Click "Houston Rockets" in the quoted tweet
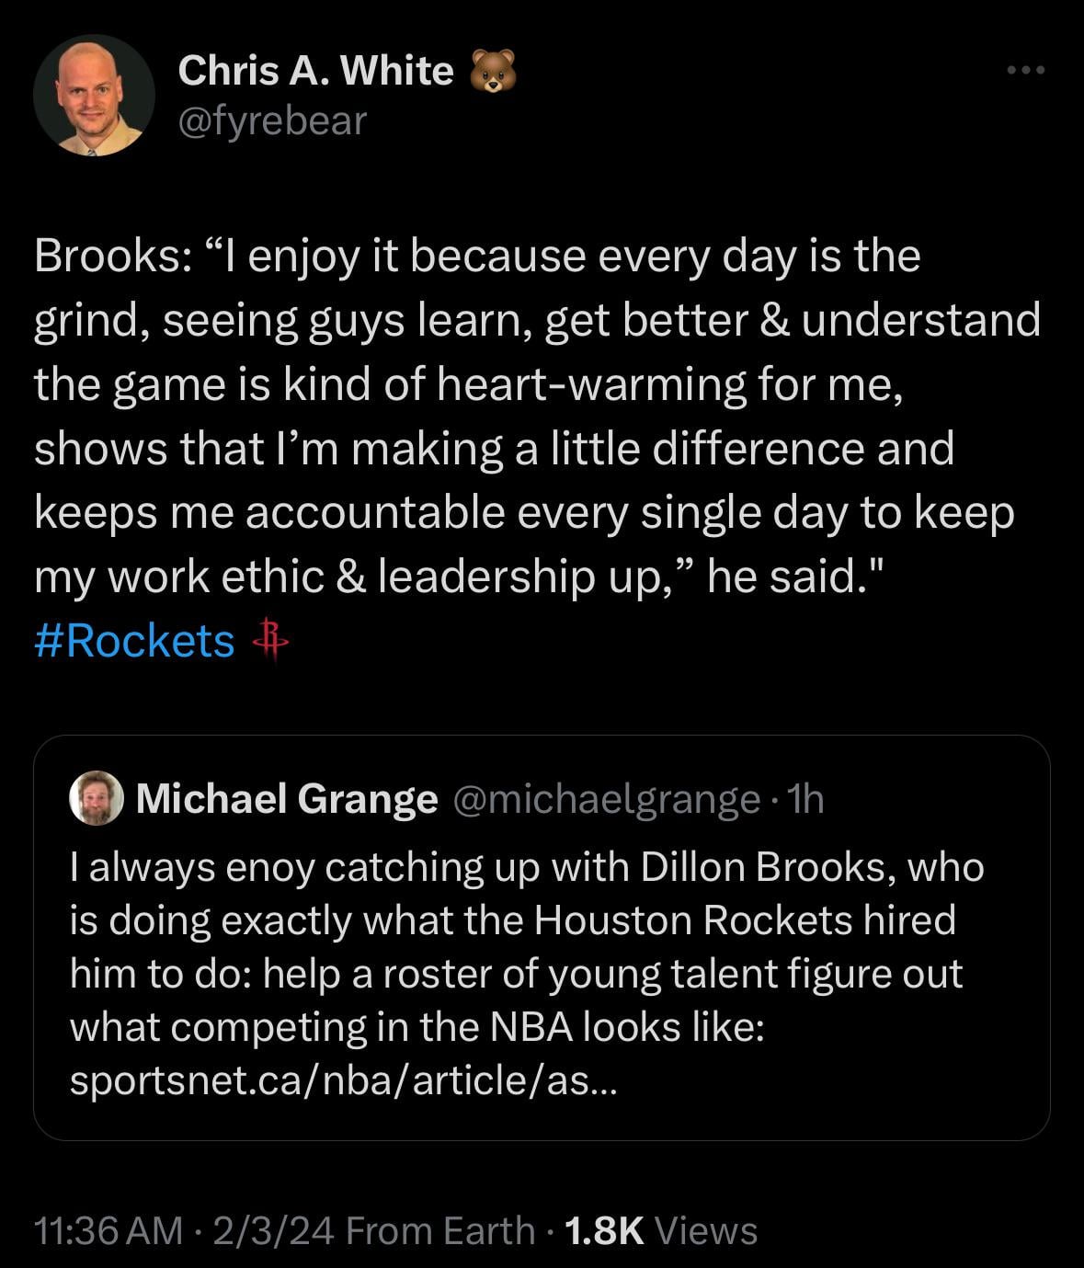 (x=692, y=920)
